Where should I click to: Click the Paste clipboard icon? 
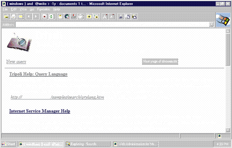134,16
